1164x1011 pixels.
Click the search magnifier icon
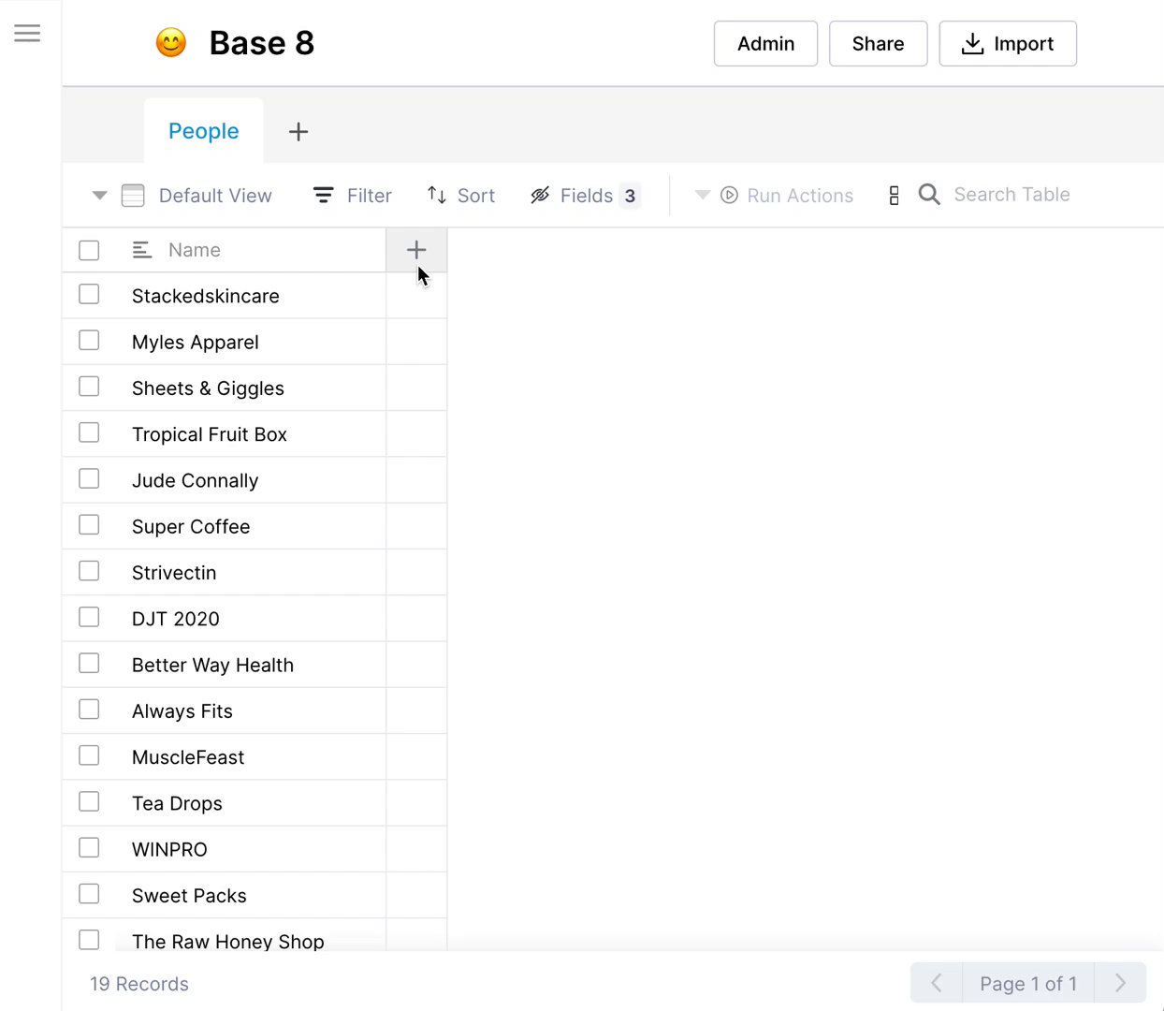(x=929, y=195)
